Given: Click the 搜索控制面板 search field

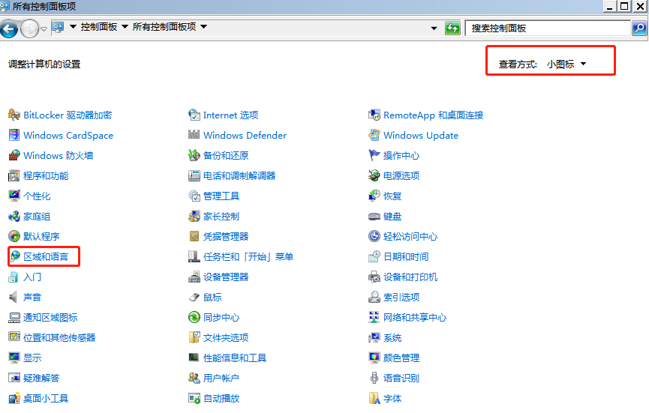Looking at the screenshot, I should [x=548, y=28].
